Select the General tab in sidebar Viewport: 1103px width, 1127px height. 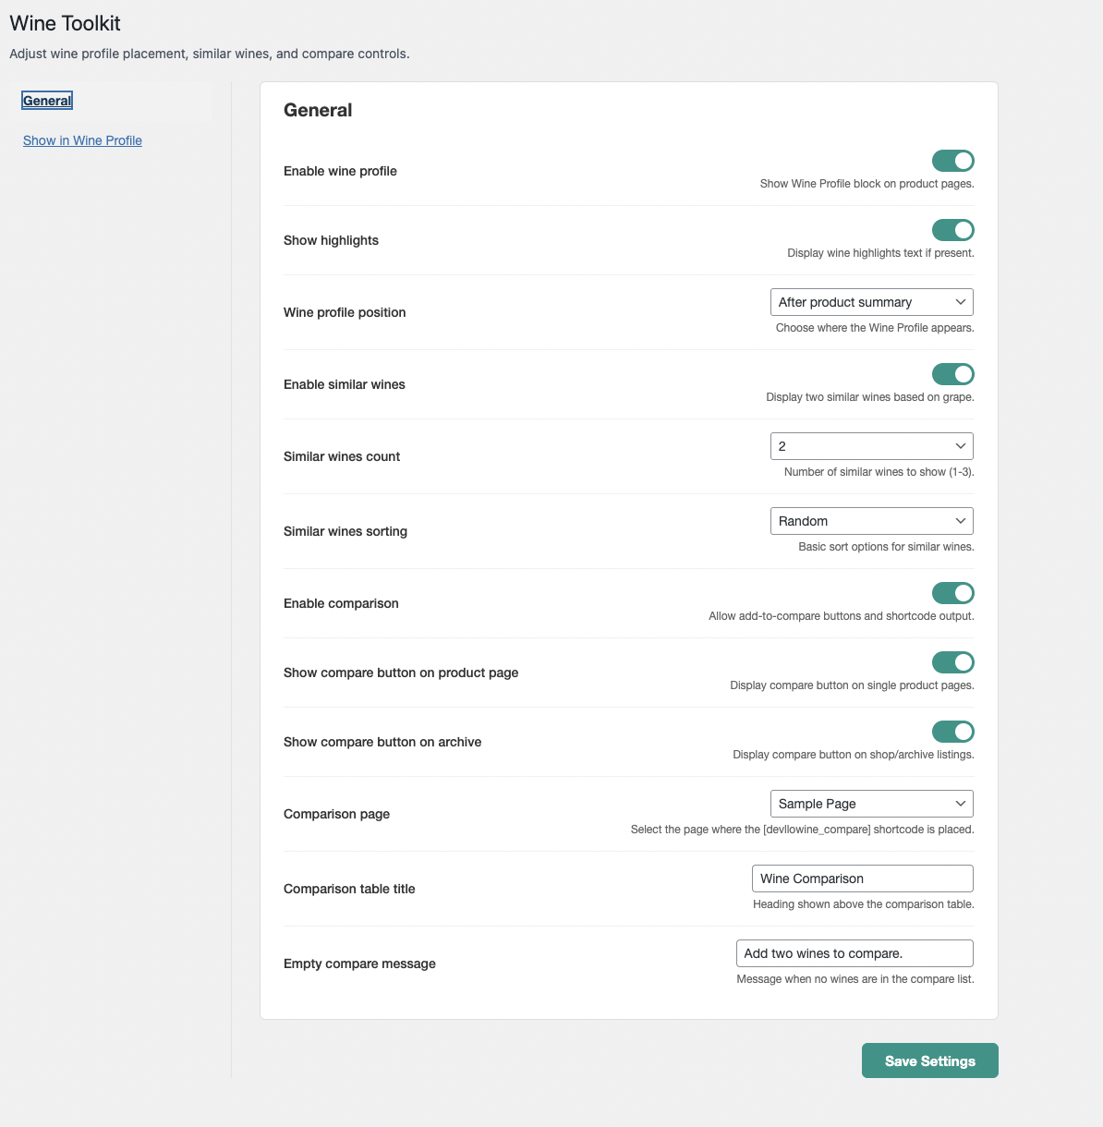46,100
